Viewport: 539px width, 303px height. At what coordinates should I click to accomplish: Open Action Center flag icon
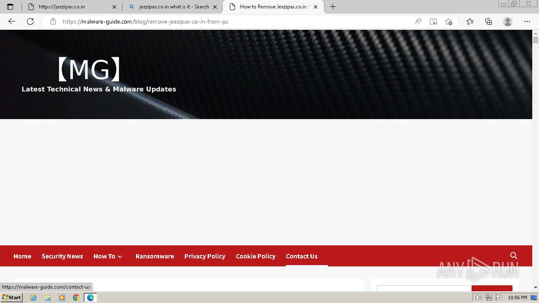(499, 298)
